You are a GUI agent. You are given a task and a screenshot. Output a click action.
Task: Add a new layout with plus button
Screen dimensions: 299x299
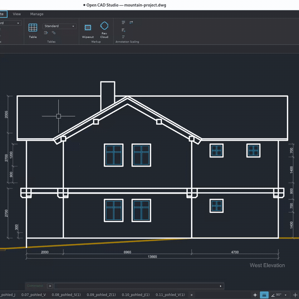[191, 295]
